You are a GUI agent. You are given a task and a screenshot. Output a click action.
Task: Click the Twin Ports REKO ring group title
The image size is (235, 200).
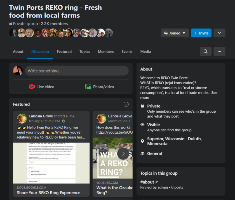[x=55, y=11]
